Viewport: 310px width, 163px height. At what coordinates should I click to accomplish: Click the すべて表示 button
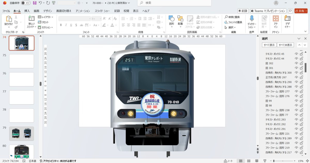[270, 45]
